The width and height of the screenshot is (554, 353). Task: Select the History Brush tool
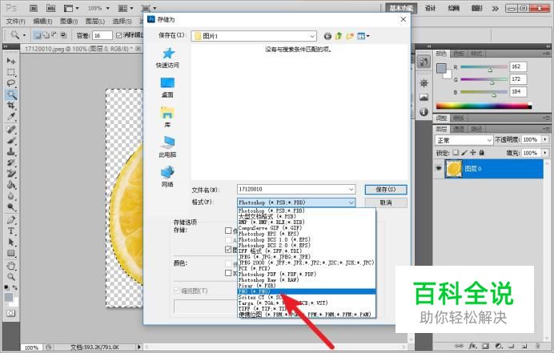11,162
